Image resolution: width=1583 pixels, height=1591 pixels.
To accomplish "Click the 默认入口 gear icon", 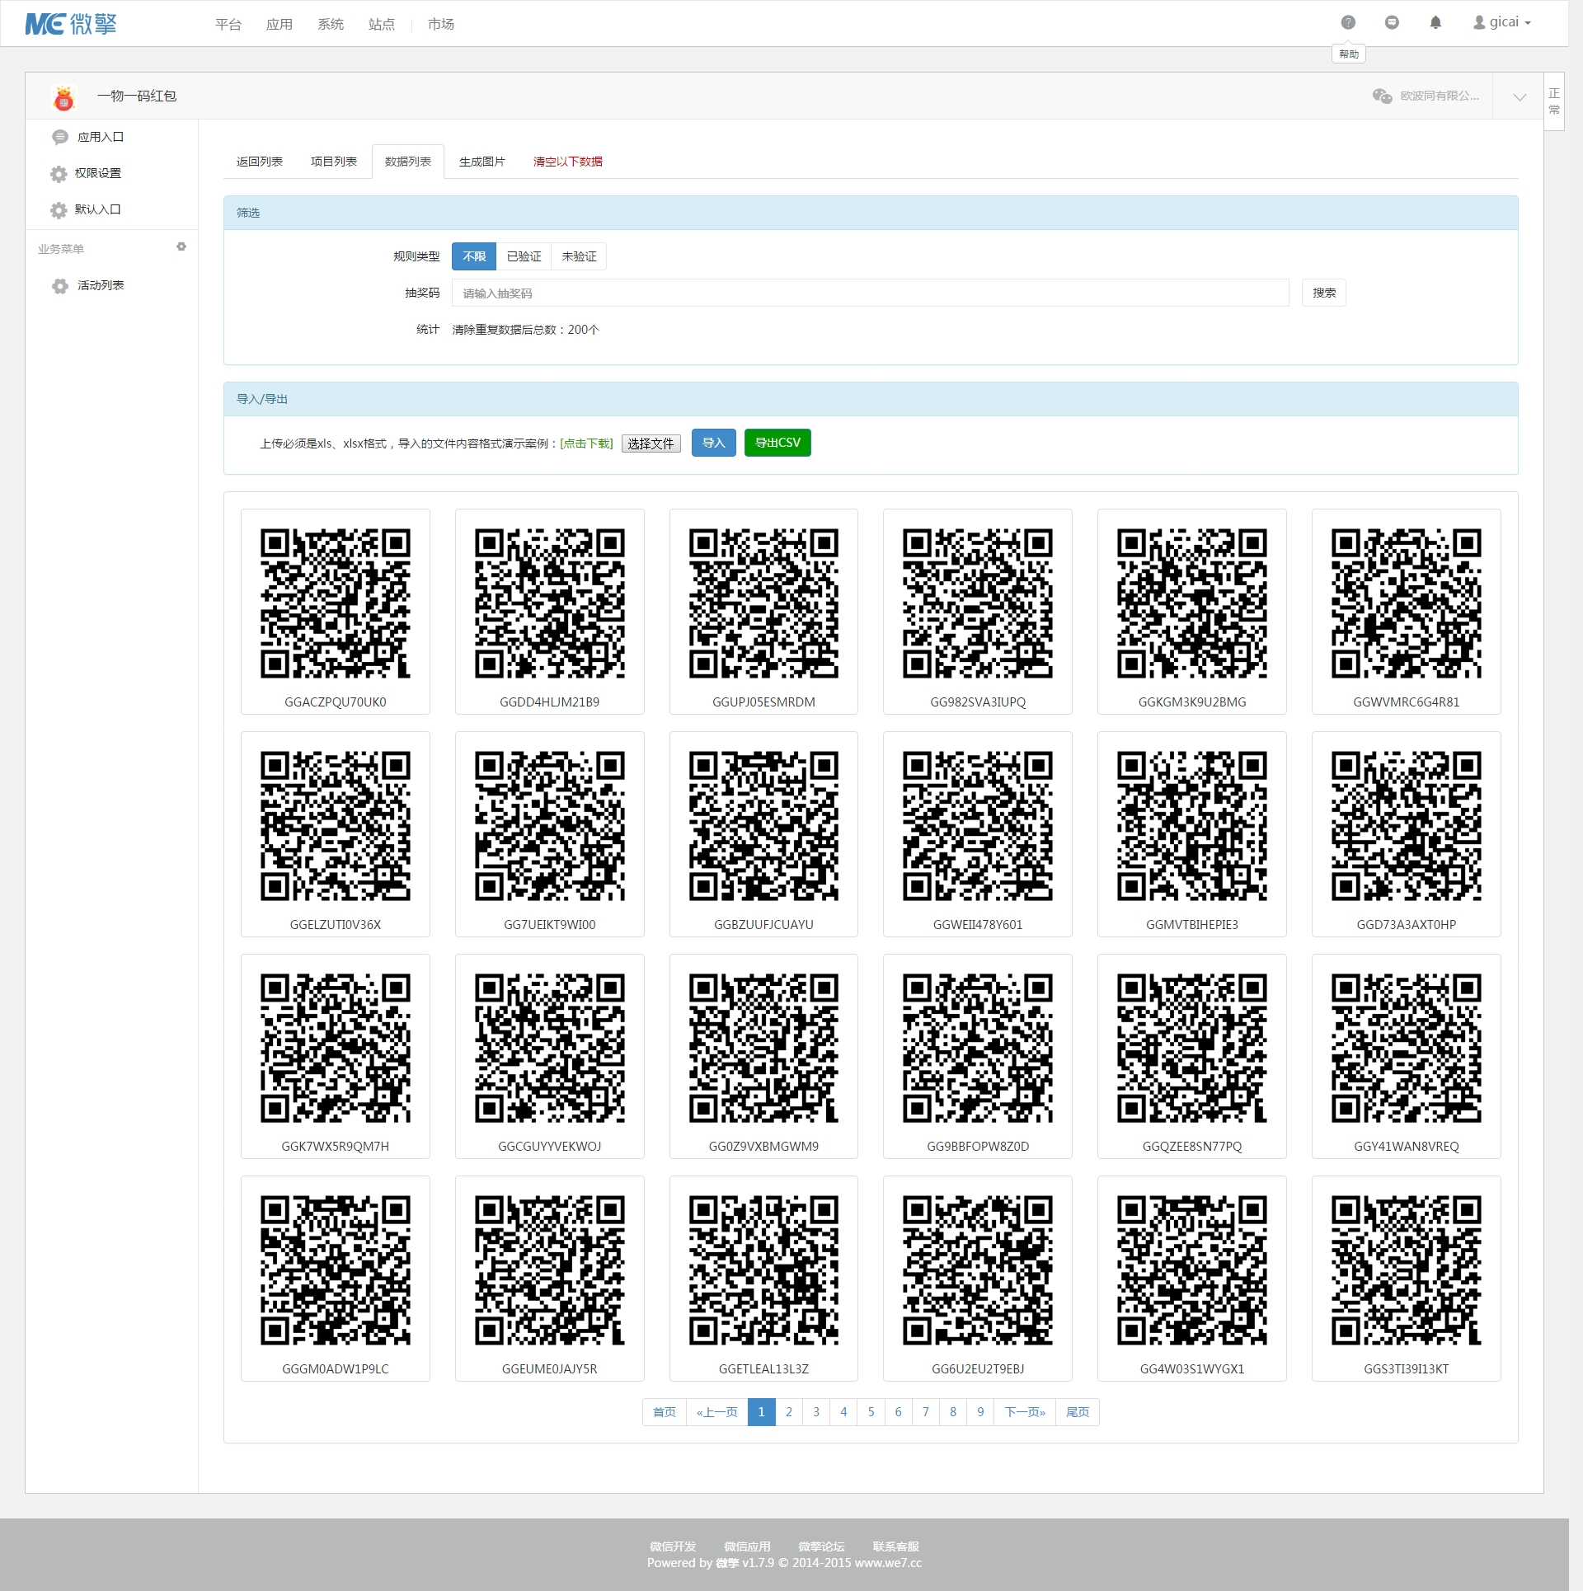I will [x=59, y=210].
